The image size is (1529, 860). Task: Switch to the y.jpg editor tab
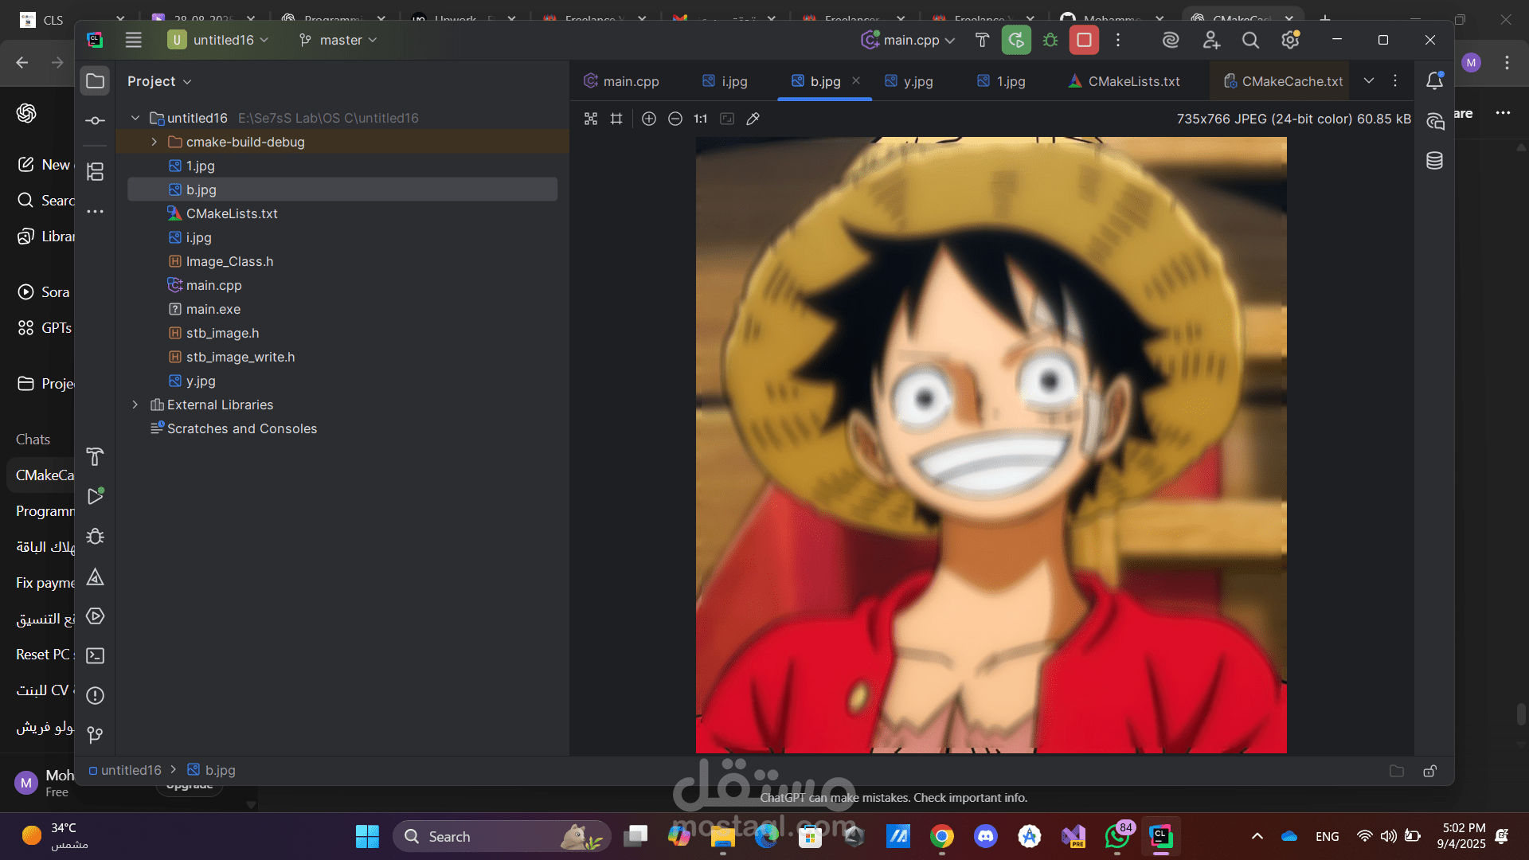point(909,81)
